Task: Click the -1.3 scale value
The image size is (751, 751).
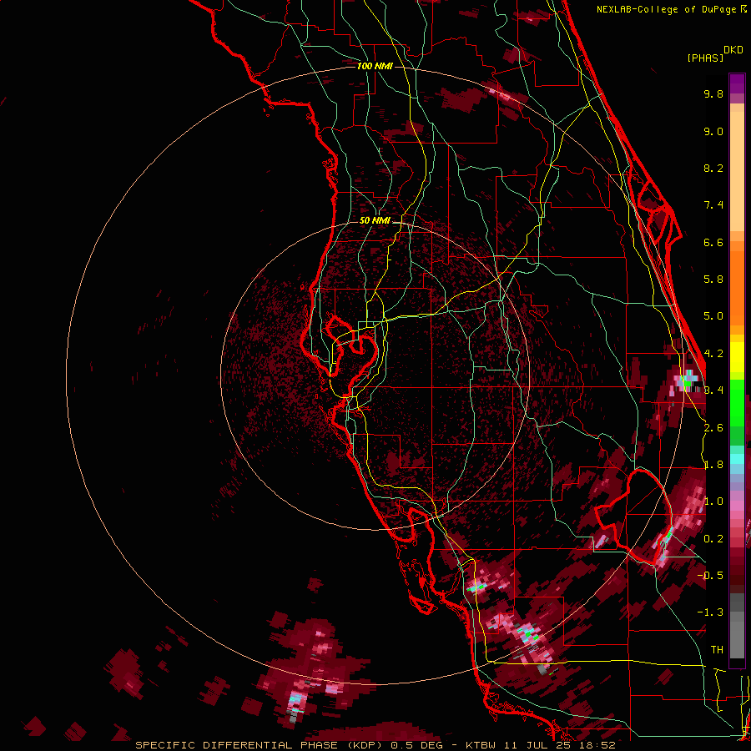Action: 710,612
